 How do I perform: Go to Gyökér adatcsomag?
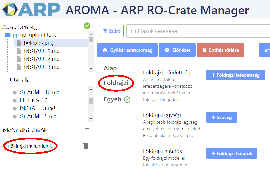point(127,50)
